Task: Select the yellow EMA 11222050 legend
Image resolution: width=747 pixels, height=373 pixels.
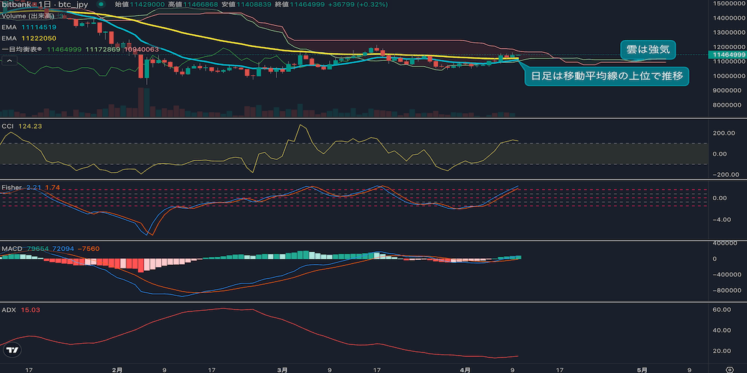Action: [30, 38]
